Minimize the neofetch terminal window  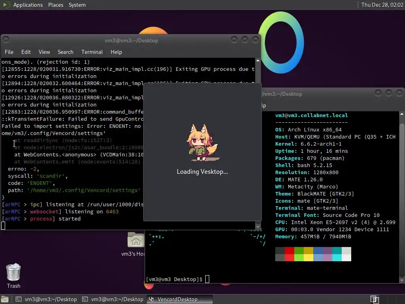click(x=378, y=93)
